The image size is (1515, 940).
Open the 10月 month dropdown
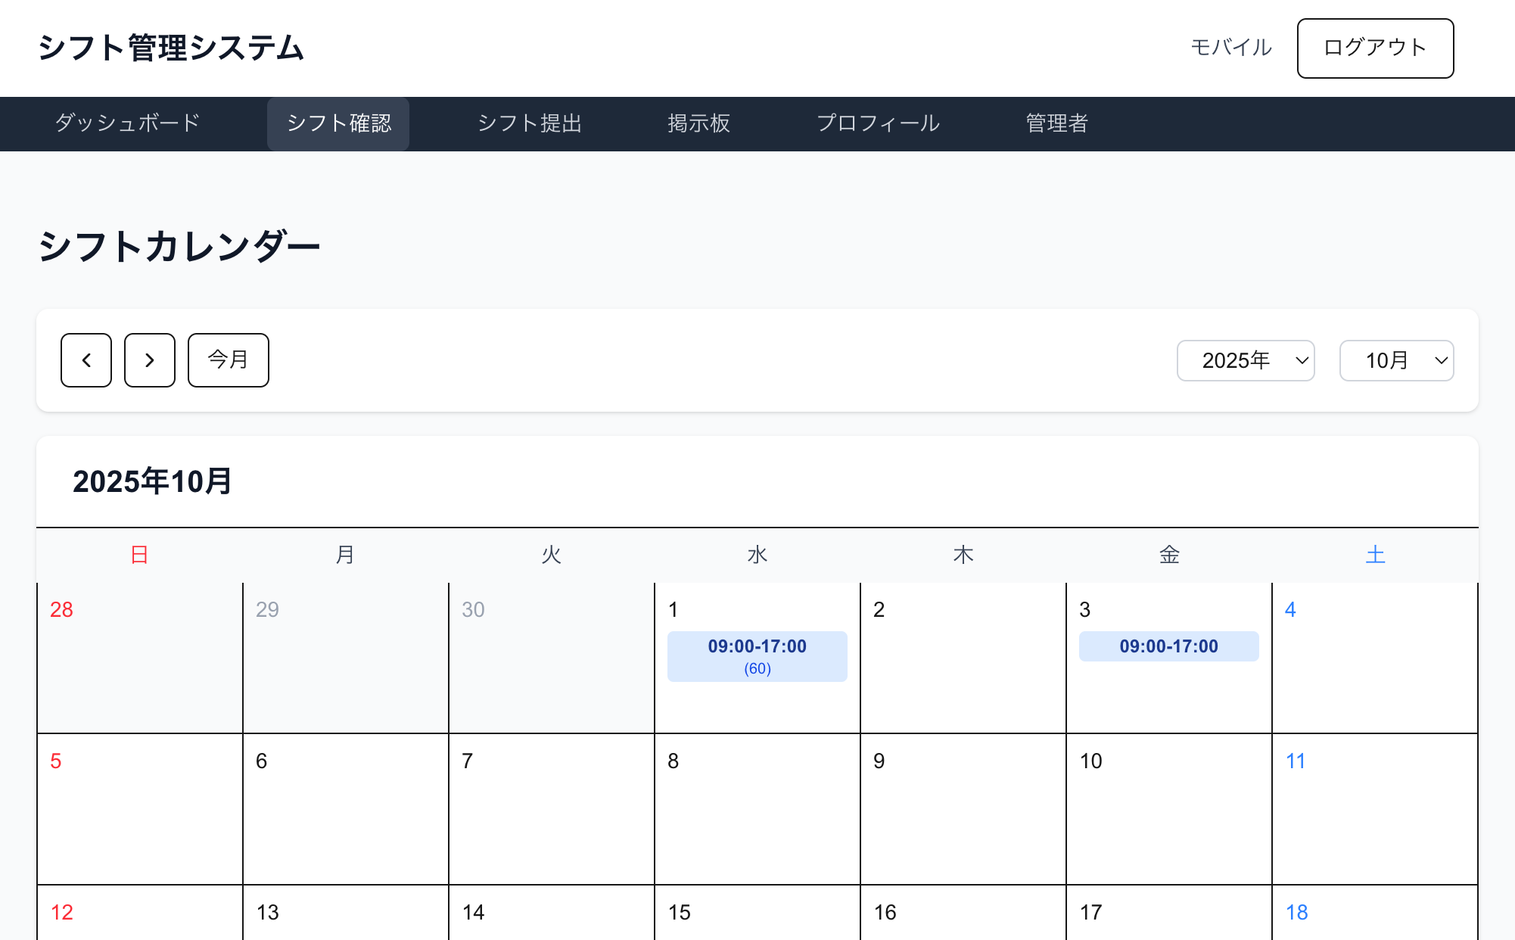tap(1396, 360)
